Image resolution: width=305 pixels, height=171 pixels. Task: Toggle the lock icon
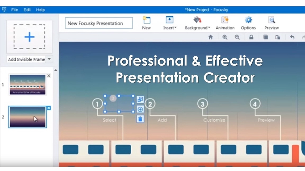point(251,37)
